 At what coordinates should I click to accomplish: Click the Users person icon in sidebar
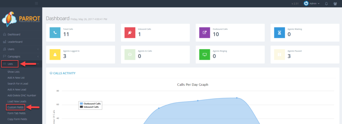[5, 49]
